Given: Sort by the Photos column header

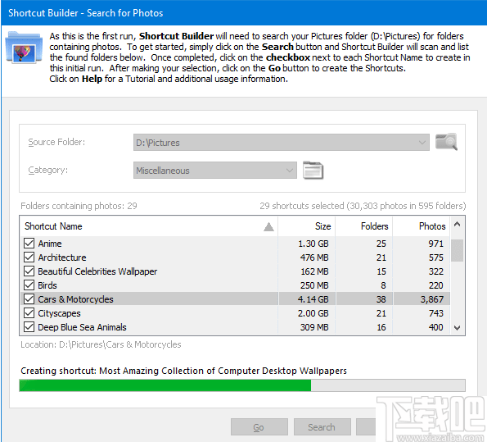Looking at the screenshot, I should (x=422, y=226).
